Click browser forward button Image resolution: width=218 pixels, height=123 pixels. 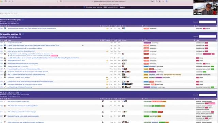coord(12,1)
